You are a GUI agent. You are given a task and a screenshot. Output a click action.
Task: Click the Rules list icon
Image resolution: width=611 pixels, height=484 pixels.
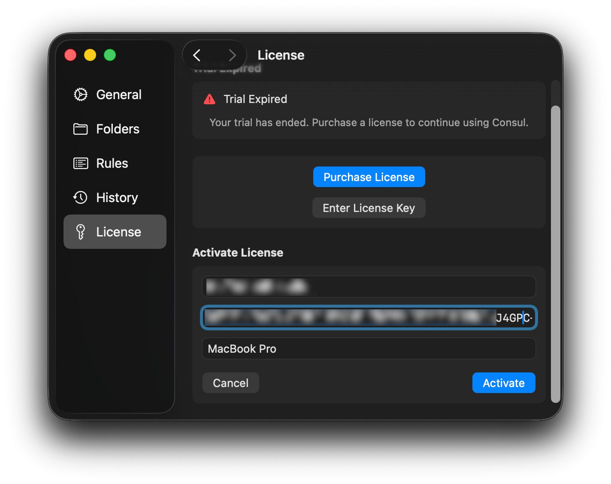click(81, 163)
